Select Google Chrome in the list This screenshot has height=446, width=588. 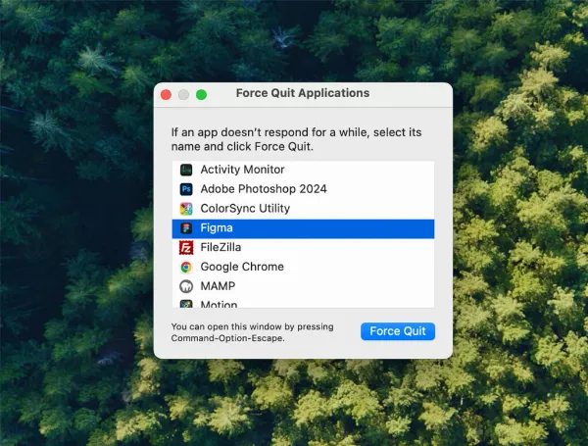click(303, 267)
